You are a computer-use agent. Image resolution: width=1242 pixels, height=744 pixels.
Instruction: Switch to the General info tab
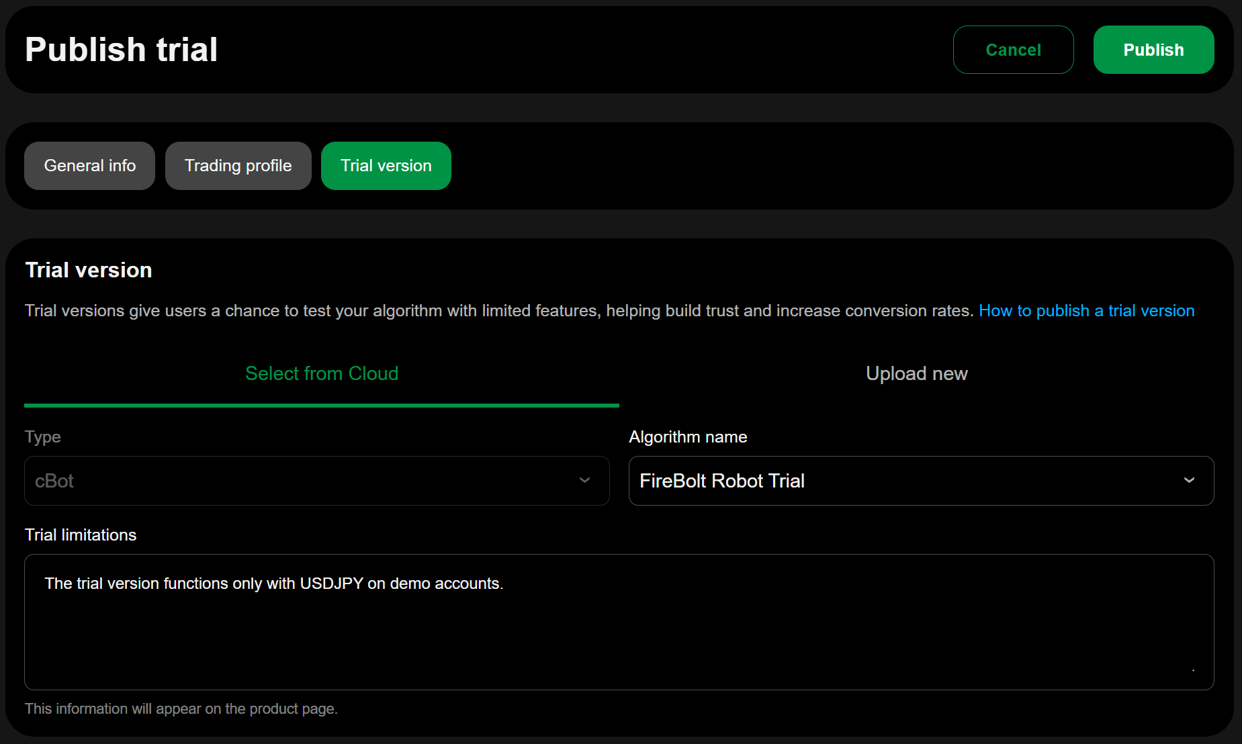(90, 166)
